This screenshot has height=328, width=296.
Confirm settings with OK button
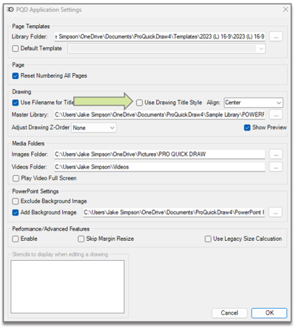[x=269, y=313]
